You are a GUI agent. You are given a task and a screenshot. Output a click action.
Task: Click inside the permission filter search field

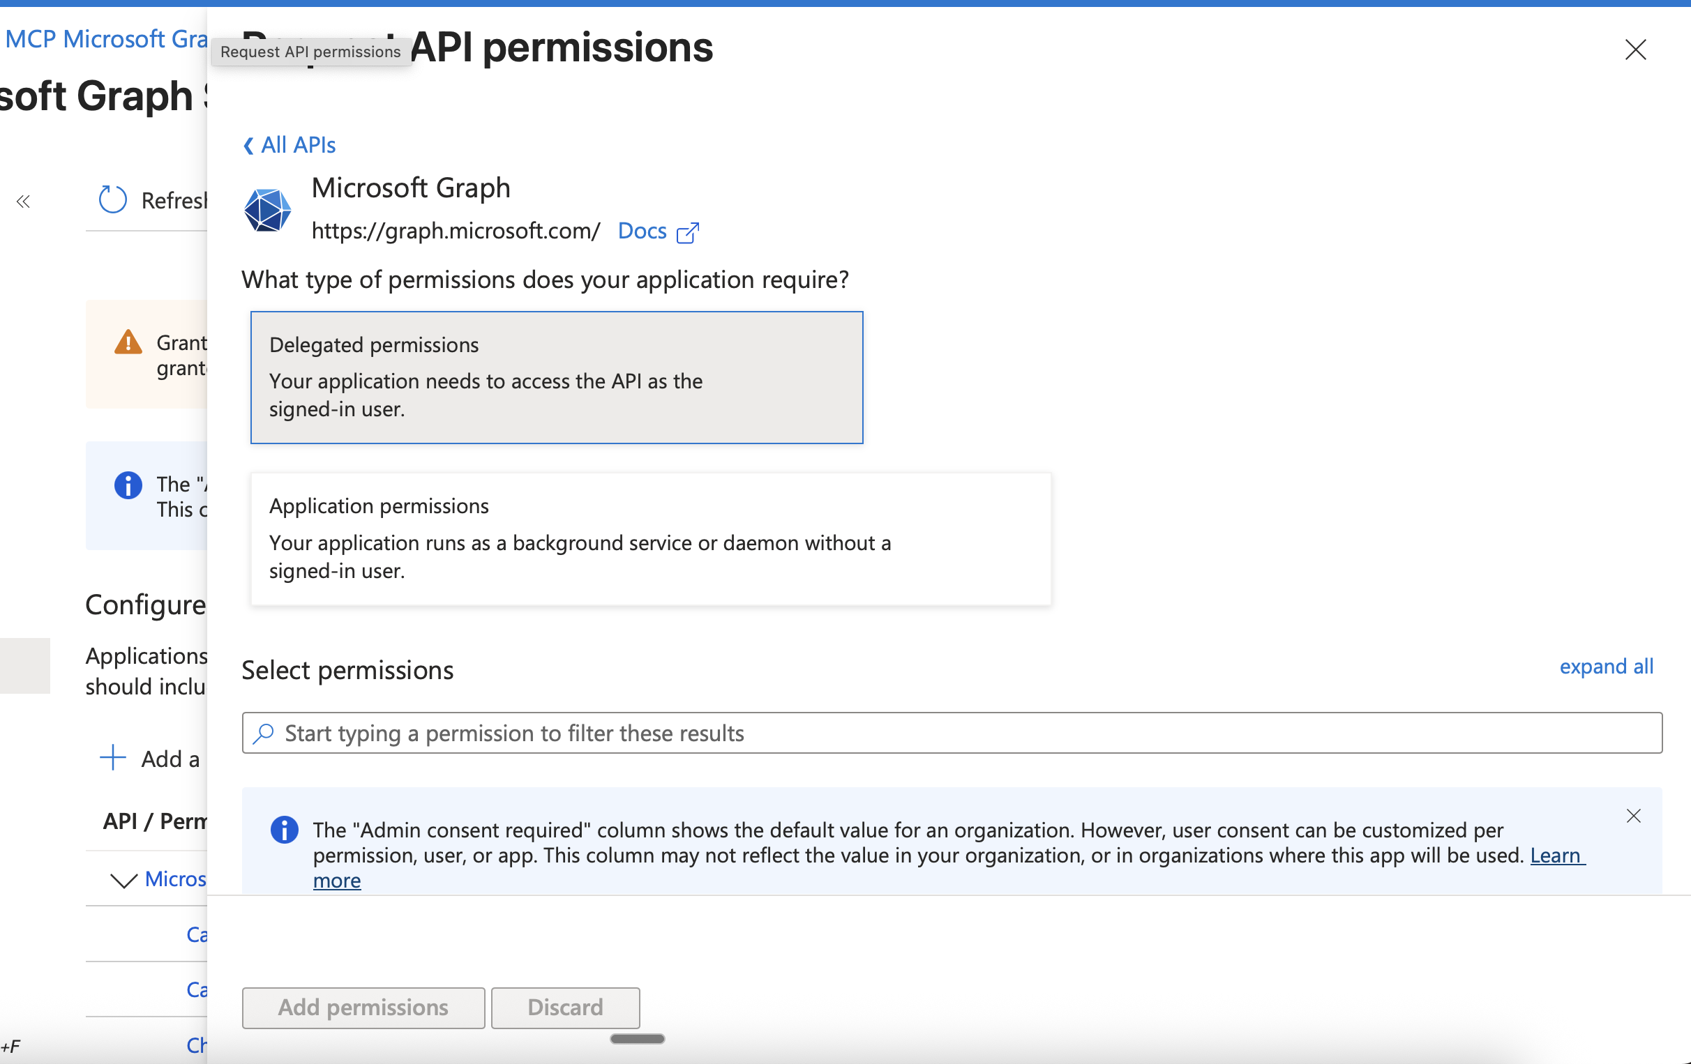tap(843, 733)
